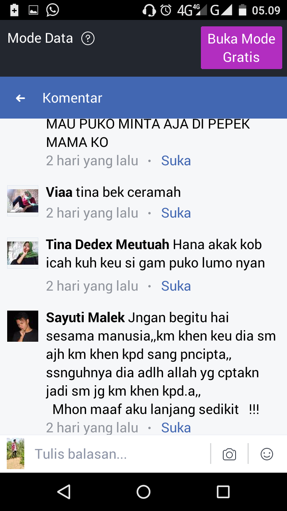Open the Mode Data help question-mark icon

[x=88, y=39]
